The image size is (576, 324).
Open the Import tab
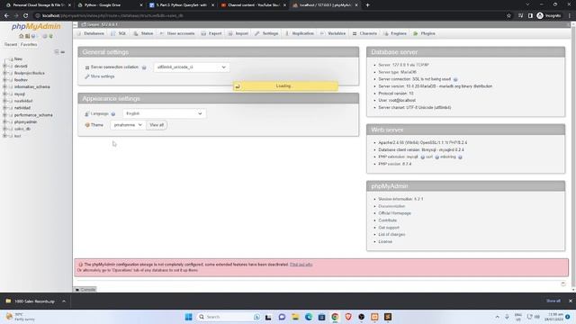coord(238,33)
